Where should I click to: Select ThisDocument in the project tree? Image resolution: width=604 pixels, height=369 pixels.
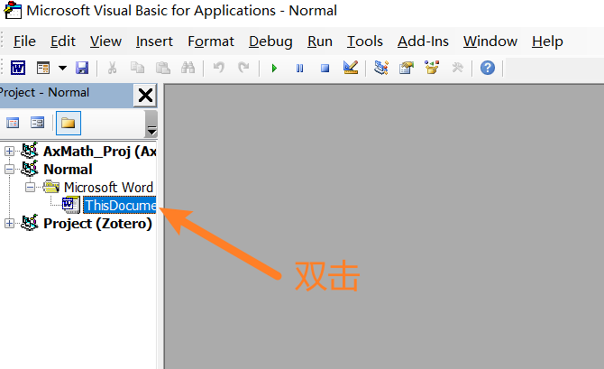pyautogui.click(x=120, y=206)
